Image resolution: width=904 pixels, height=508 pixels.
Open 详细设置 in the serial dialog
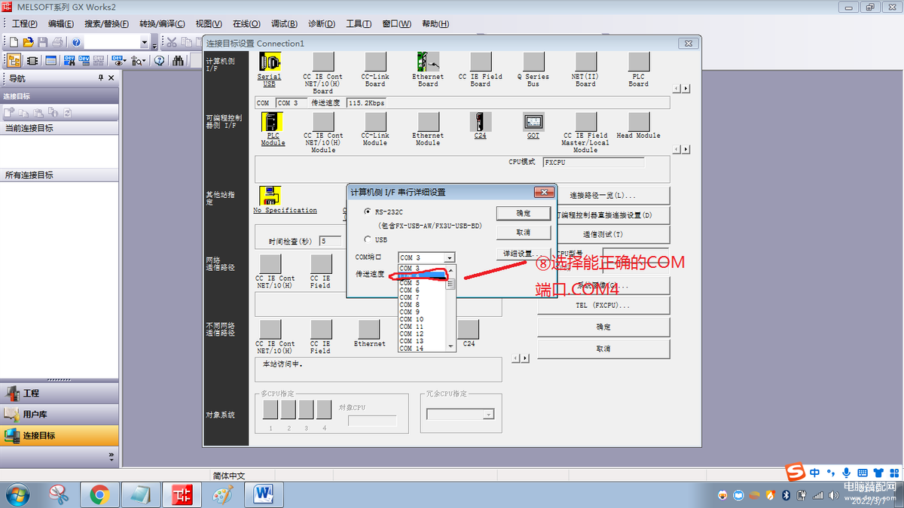coord(524,254)
